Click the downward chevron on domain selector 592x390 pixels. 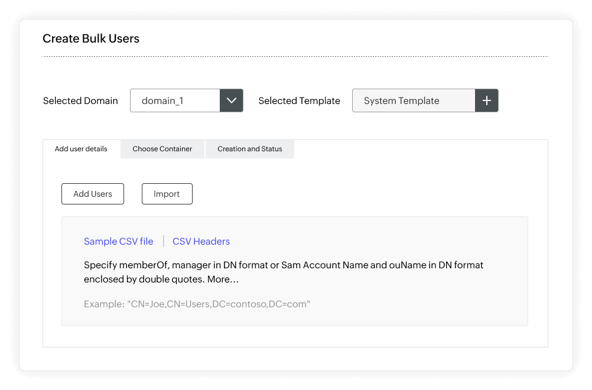pyautogui.click(x=231, y=100)
